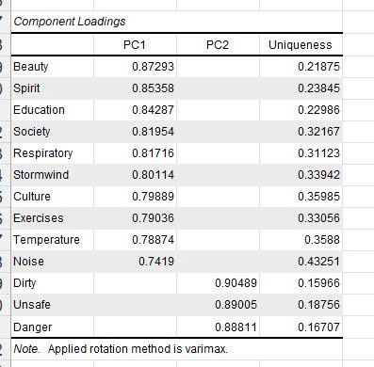
Task: Select the Unsafe PC2 value 0.89005
Action: pyautogui.click(x=218, y=305)
